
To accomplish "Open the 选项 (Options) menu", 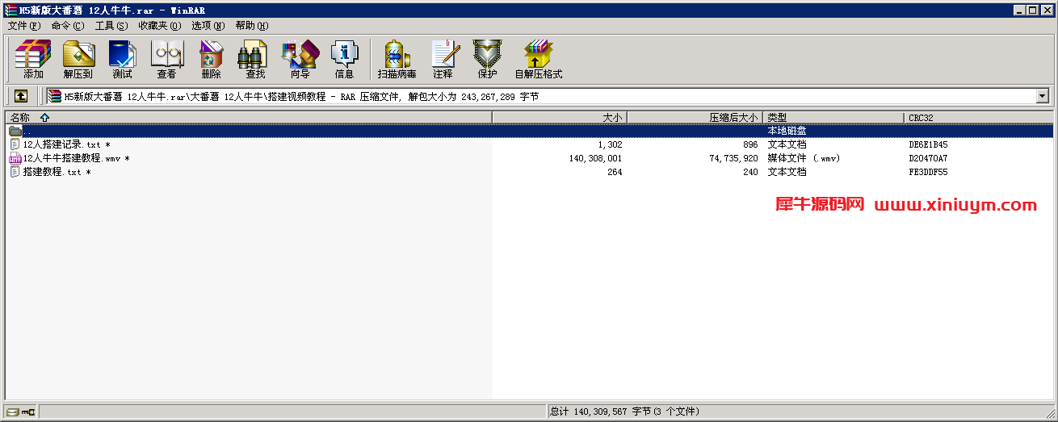I will click(x=208, y=25).
